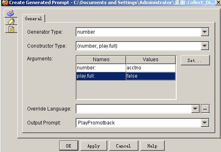Select the stamp-and-pencil sidebar tab icon

tap(11, 13)
